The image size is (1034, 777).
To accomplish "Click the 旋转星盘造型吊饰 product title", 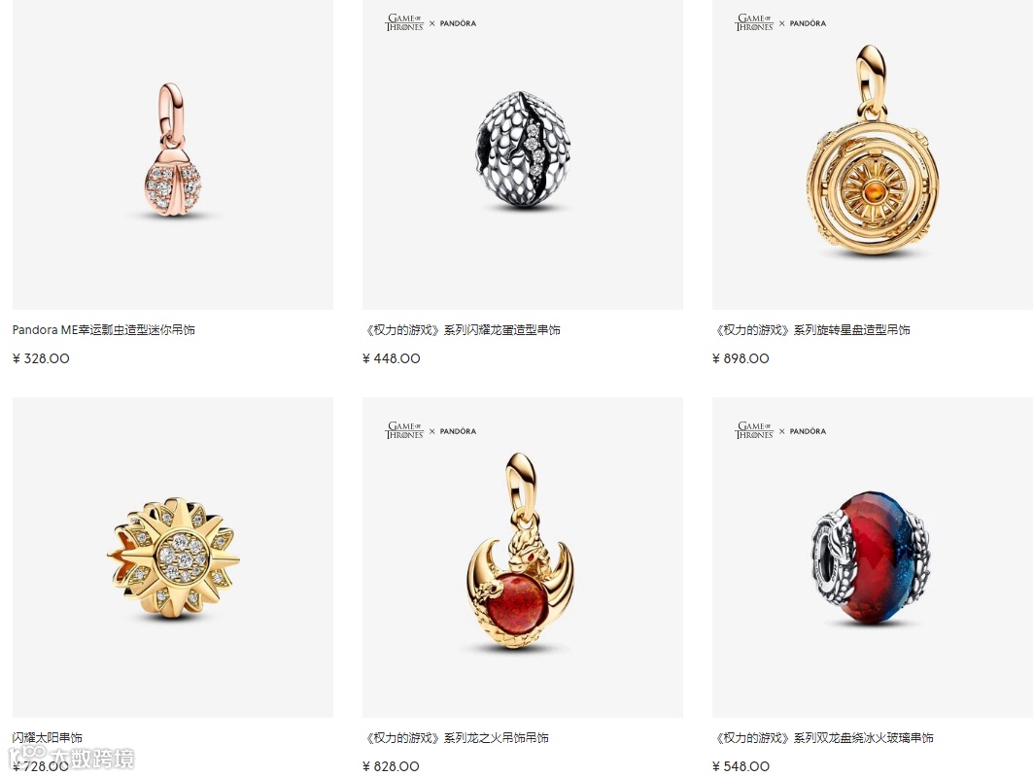I will pyautogui.click(x=811, y=329).
